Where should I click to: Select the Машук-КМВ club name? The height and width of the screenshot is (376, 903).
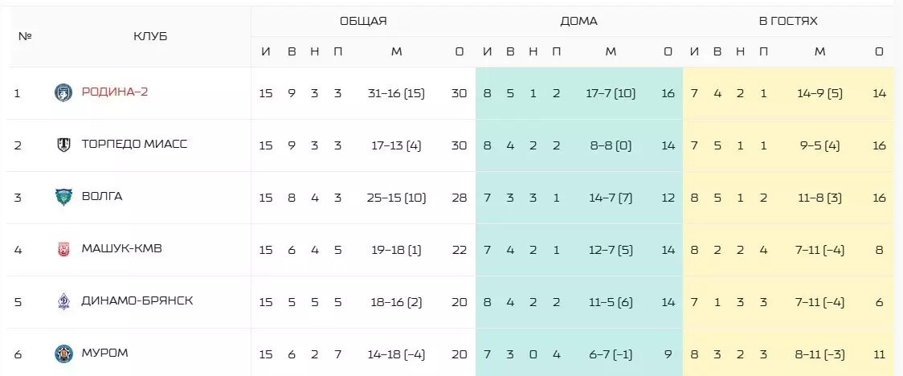point(121,249)
